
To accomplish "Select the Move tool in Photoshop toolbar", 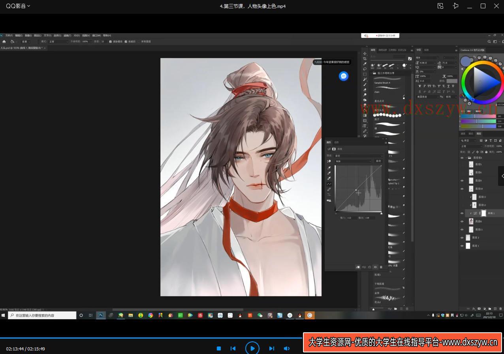I will pos(365,53).
